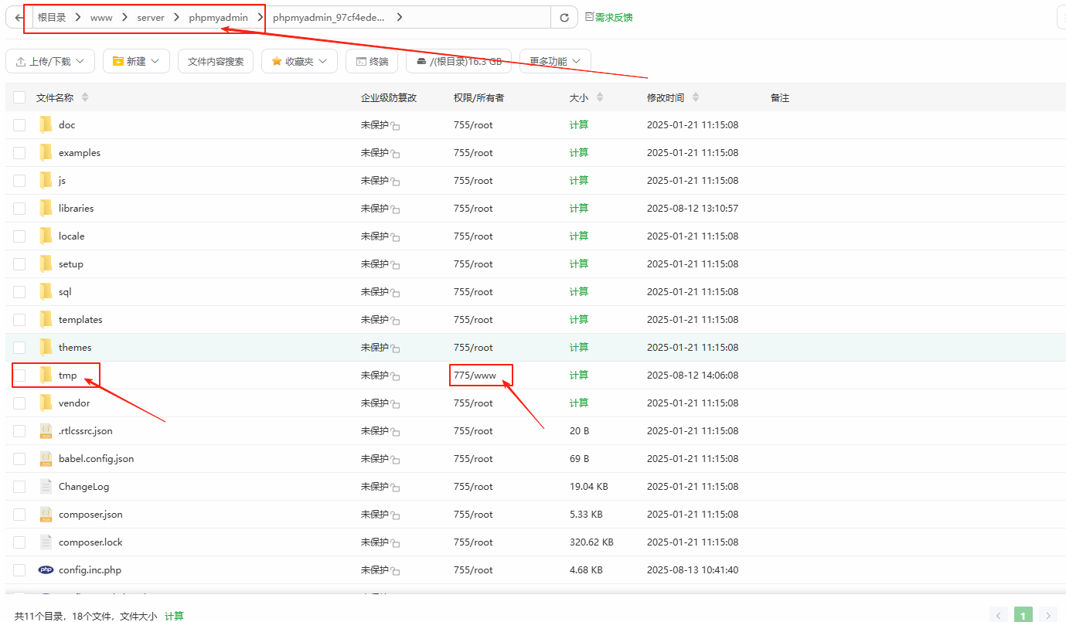Click page number 1 in pagination
This screenshot has height=622, width=1066.
pos(1023,615)
